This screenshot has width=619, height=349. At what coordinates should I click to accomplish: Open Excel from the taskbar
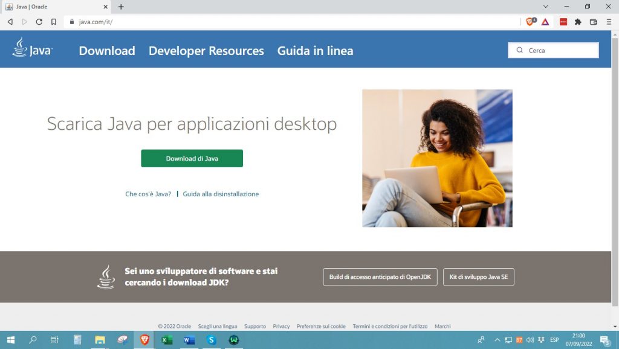pyautogui.click(x=166, y=340)
